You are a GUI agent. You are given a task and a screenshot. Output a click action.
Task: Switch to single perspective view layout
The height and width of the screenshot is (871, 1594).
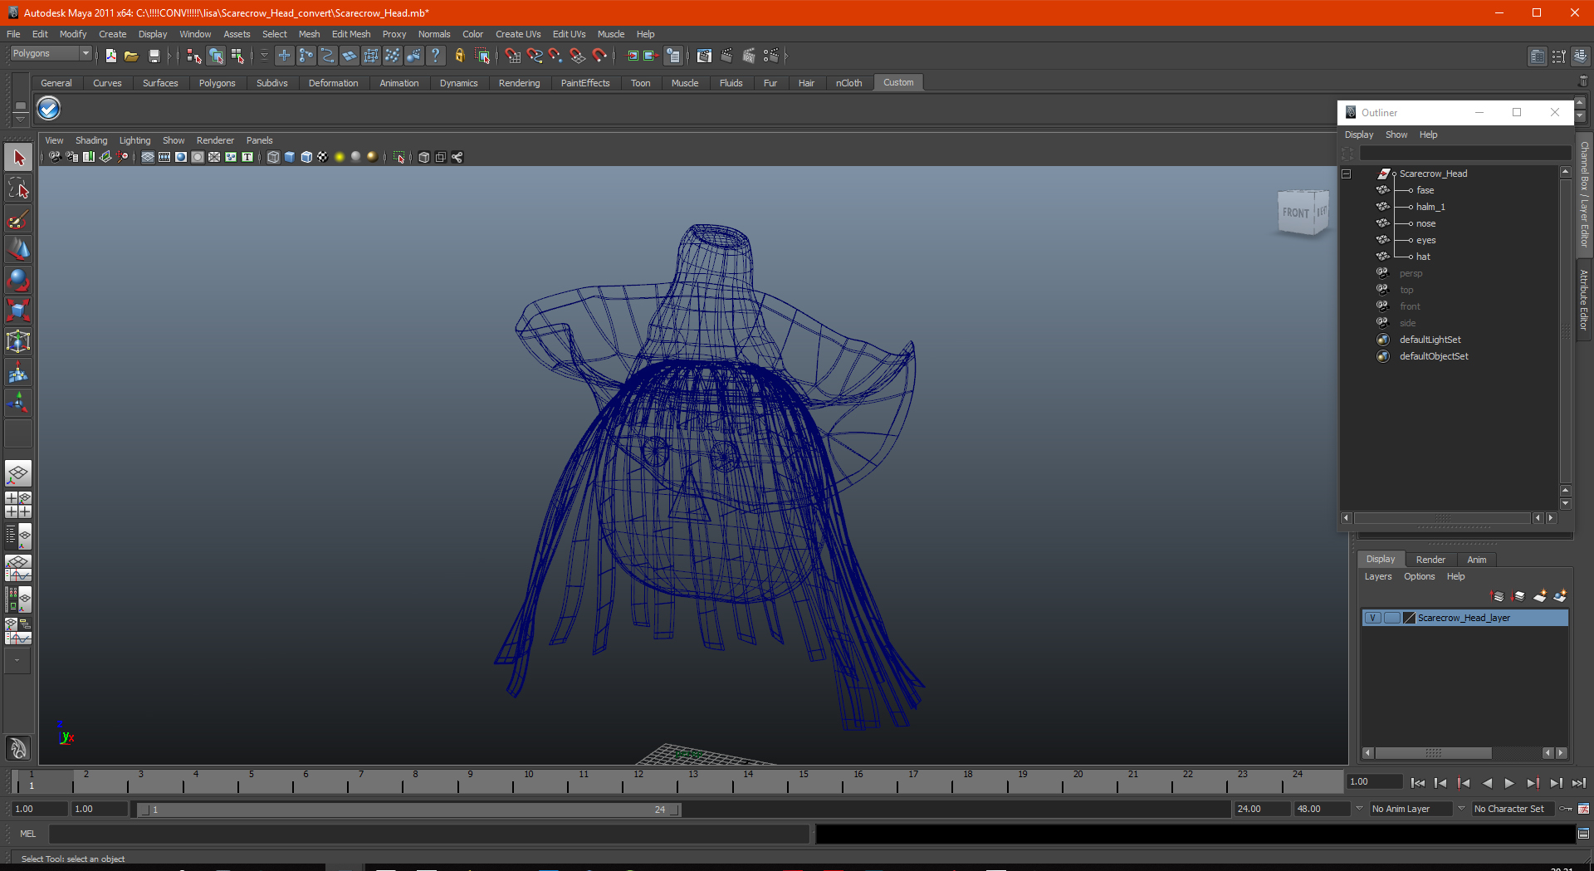(x=18, y=474)
